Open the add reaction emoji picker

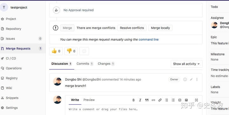(84, 51)
